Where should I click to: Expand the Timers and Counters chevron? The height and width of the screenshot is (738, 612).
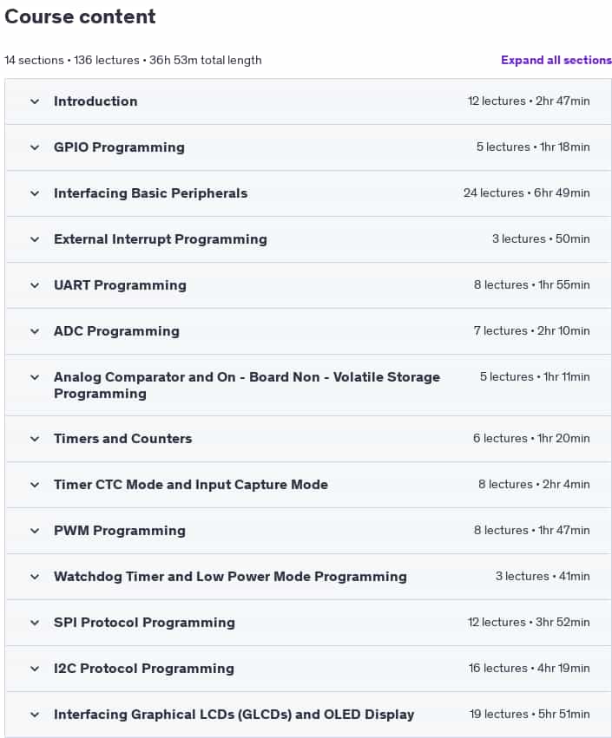click(x=35, y=439)
